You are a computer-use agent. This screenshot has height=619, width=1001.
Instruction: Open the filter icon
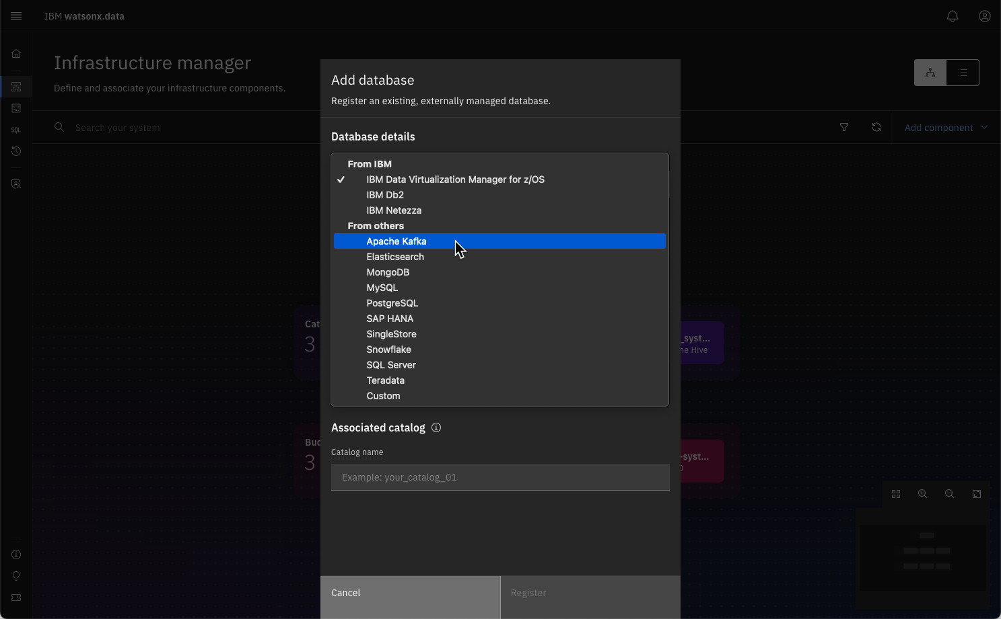pos(844,127)
